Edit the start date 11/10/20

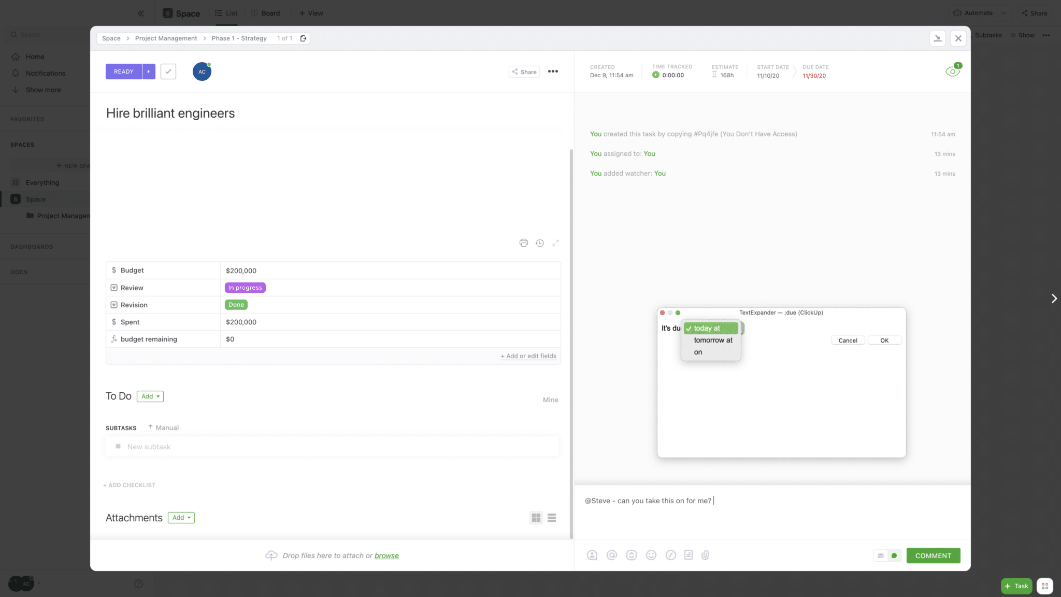click(x=768, y=76)
